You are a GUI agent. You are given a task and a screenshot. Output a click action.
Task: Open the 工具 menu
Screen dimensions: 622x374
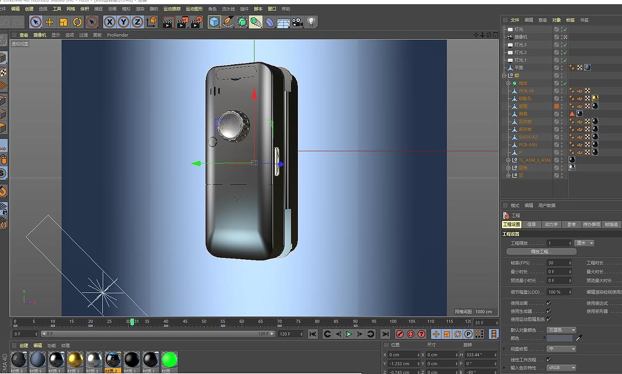pos(57,9)
